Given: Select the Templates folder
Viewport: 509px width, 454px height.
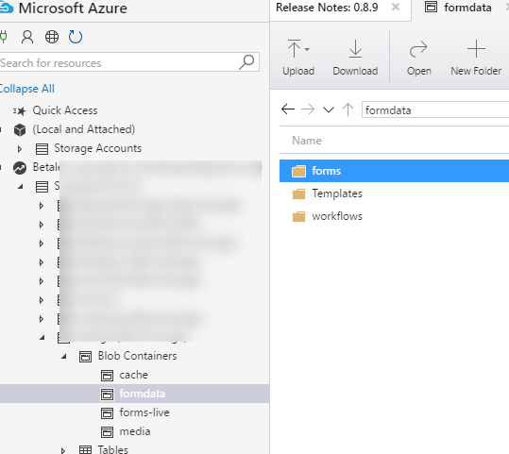Looking at the screenshot, I should click(337, 193).
